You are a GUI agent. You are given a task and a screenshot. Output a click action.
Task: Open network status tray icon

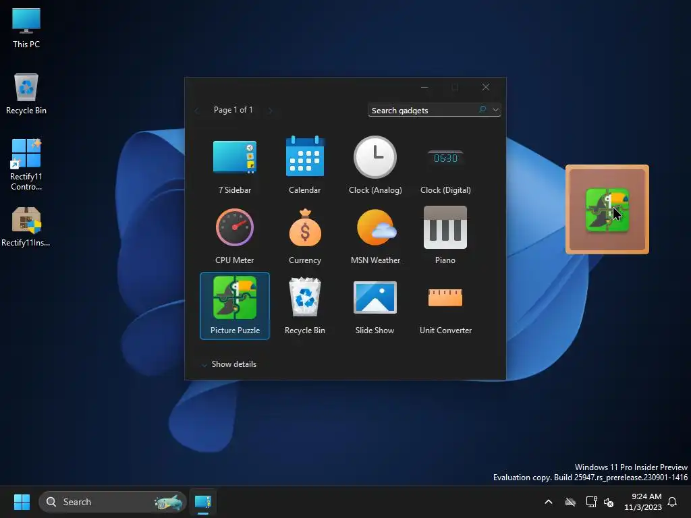coord(591,502)
